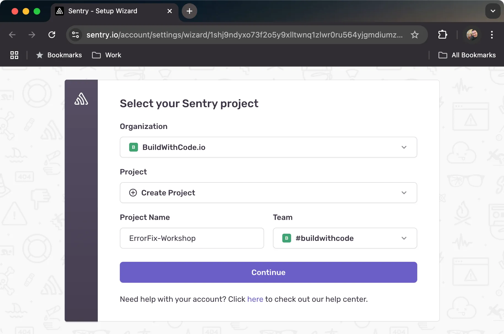Viewport: 504px width, 334px height.
Task: Click the browser back arrow
Action: coord(12,35)
